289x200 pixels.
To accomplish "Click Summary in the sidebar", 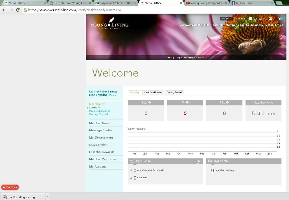I will [94, 108].
